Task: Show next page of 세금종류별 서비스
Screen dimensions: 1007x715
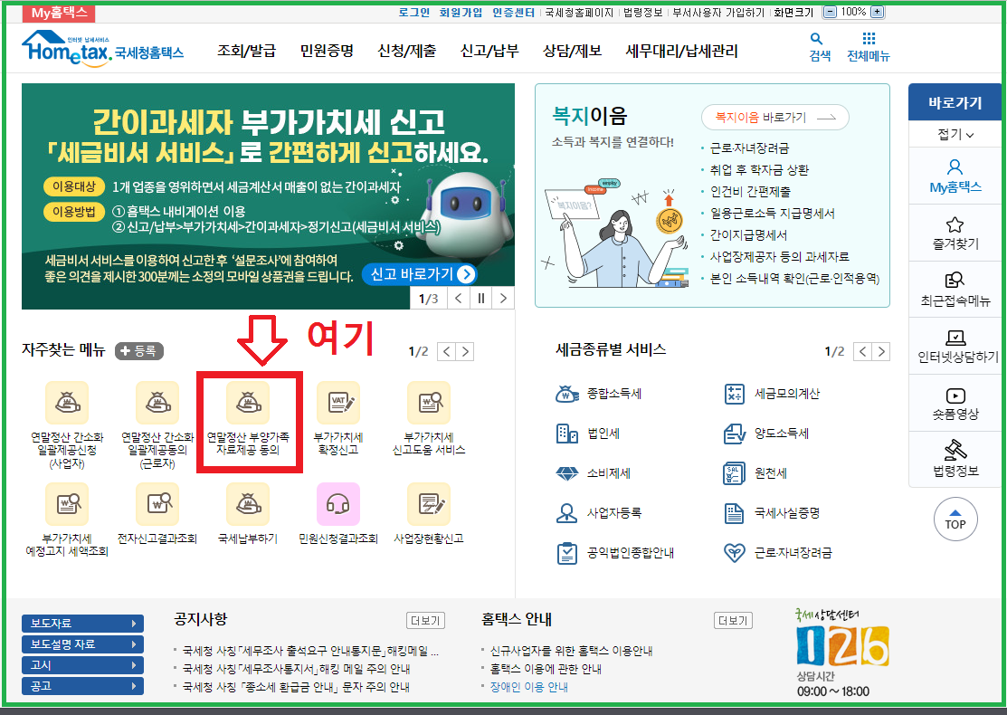Action: [880, 351]
